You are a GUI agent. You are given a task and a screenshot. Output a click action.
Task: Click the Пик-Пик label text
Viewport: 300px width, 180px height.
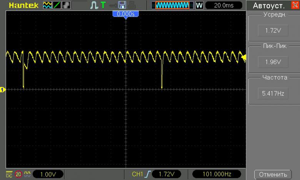click(275, 46)
